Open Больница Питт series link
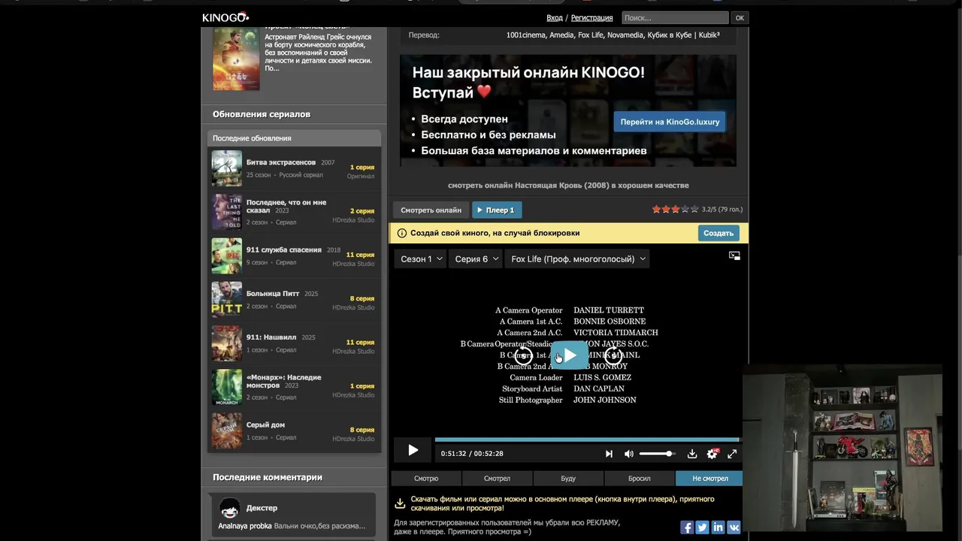This screenshot has width=962, height=541. pos(273,294)
